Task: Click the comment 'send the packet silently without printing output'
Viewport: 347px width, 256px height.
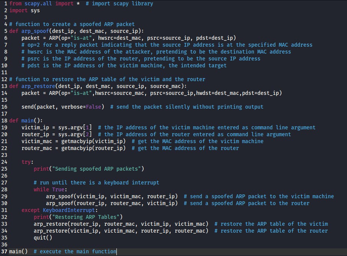Action: click(x=187, y=107)
